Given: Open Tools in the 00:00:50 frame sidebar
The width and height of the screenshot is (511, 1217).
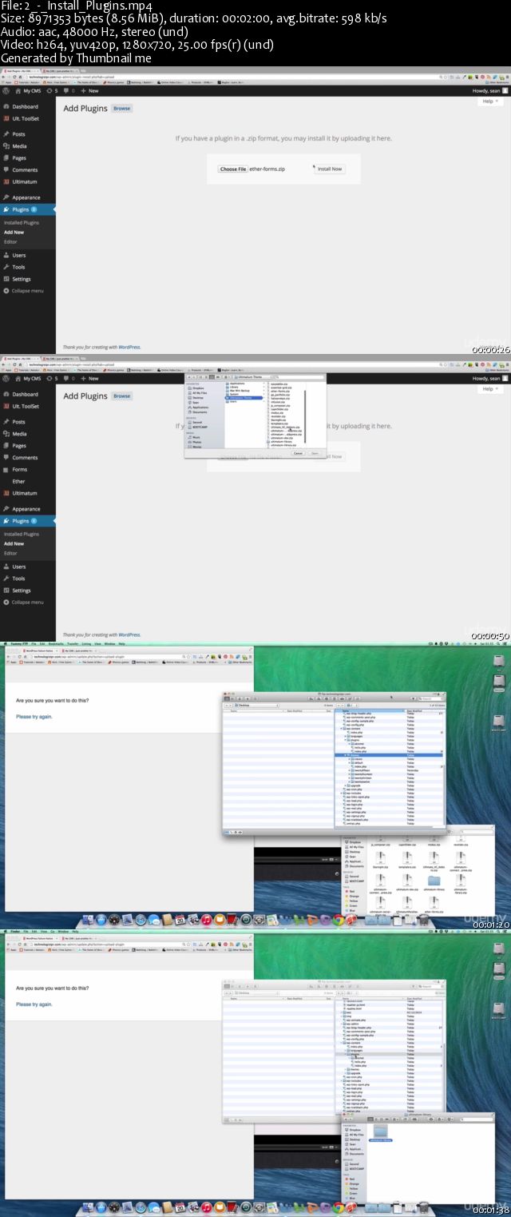Looking at the screenshot, I should click(x=18, y=579).
